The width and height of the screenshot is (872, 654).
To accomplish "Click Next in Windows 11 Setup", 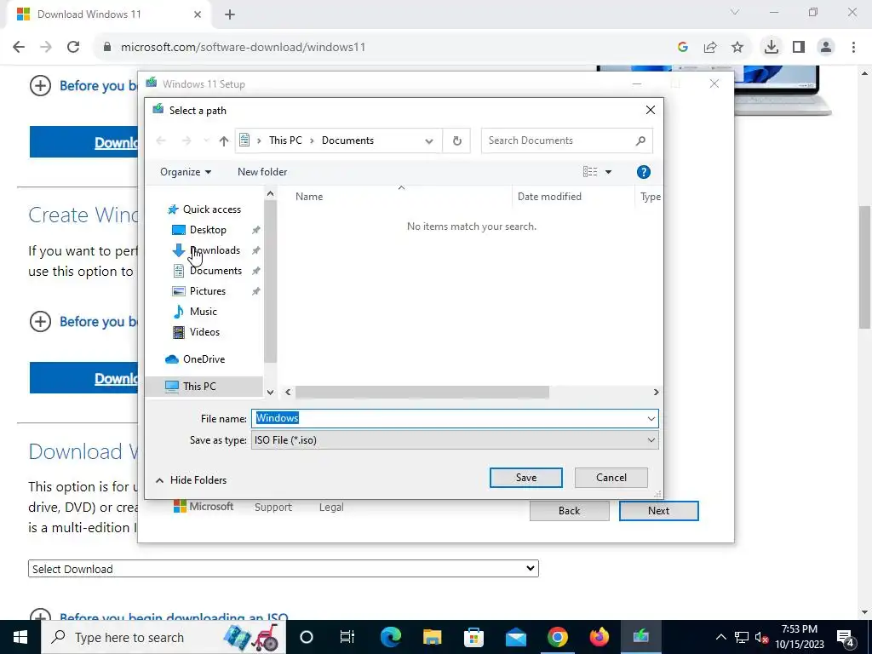I will point(658,511).
